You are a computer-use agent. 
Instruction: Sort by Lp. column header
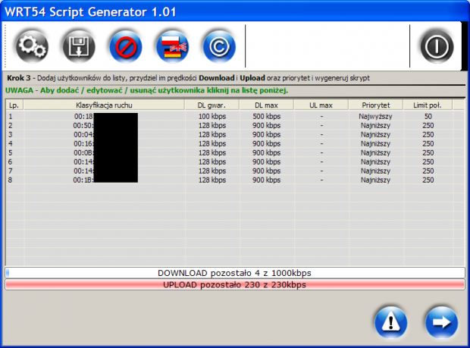14,105
